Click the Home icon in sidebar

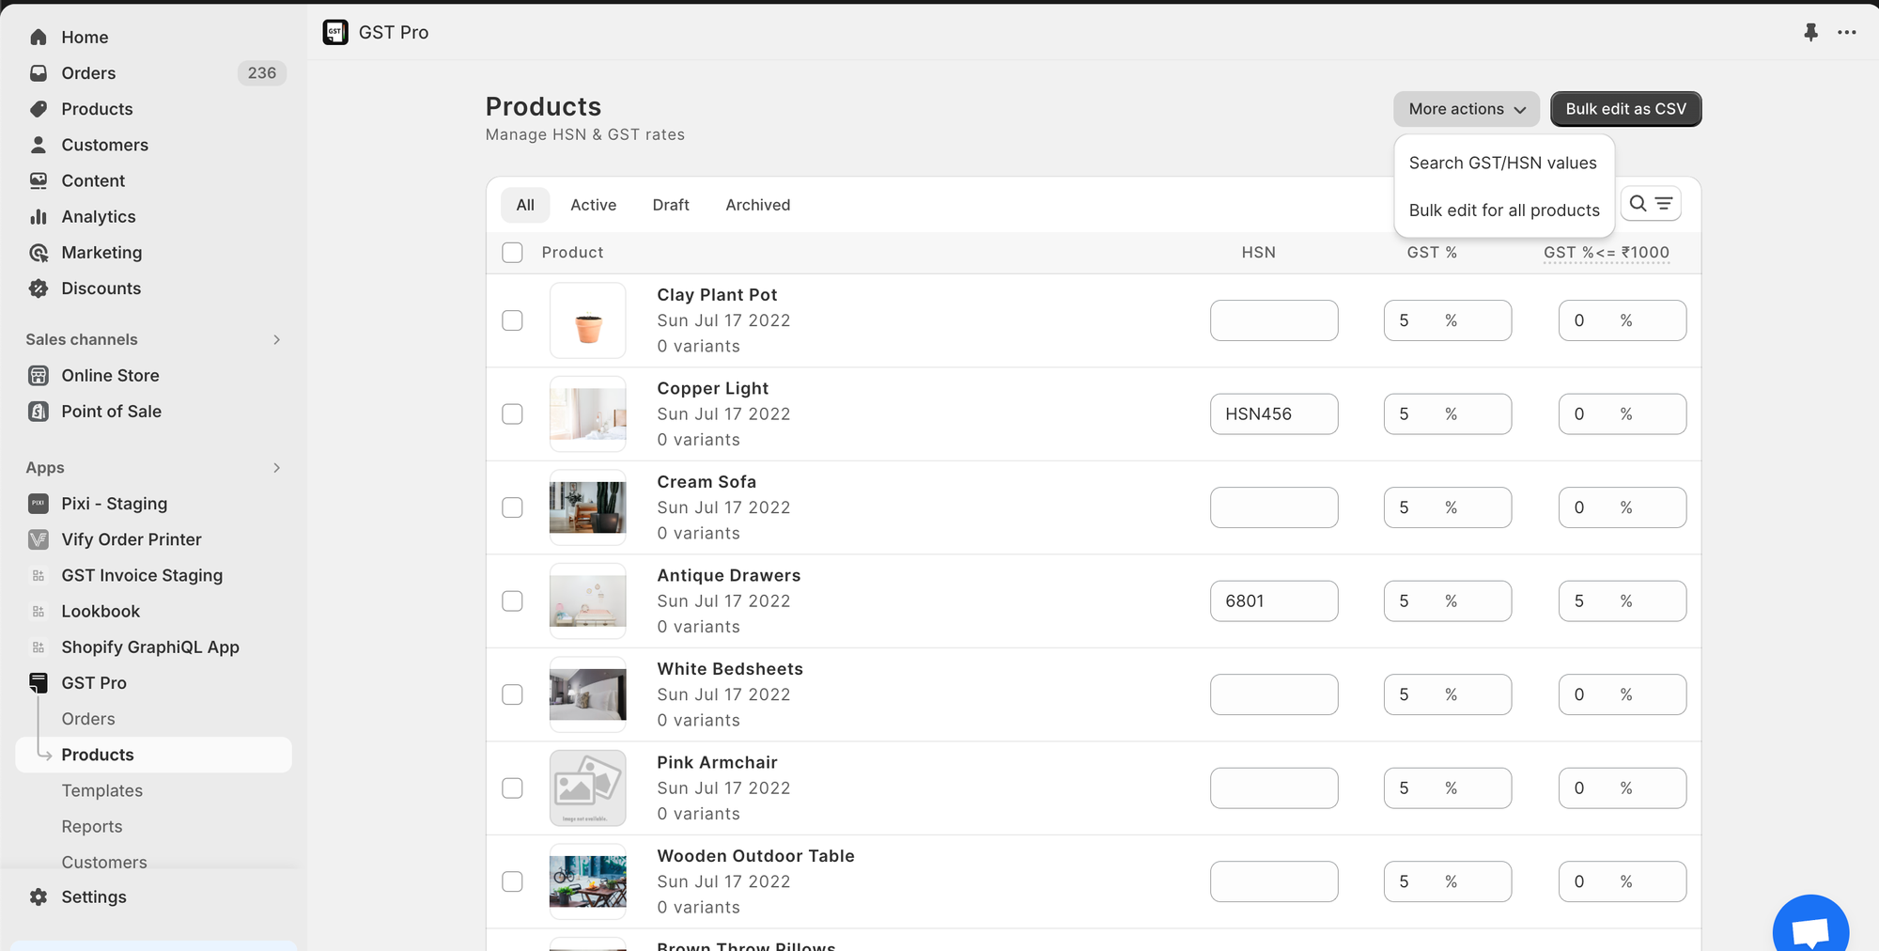[39, 37]
